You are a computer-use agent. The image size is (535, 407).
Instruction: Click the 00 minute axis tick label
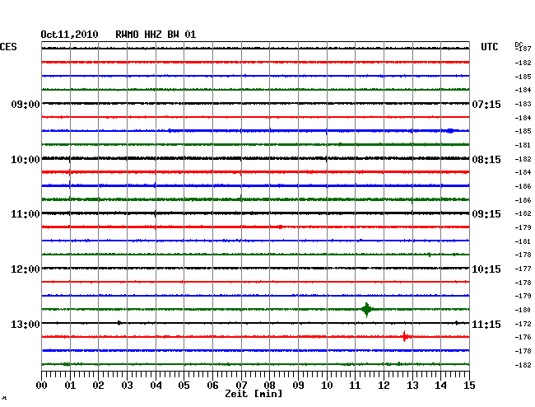(x=42, y=385)
